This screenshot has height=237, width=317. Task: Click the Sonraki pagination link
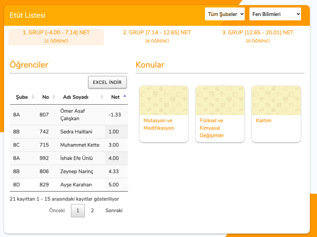point(114,211)
